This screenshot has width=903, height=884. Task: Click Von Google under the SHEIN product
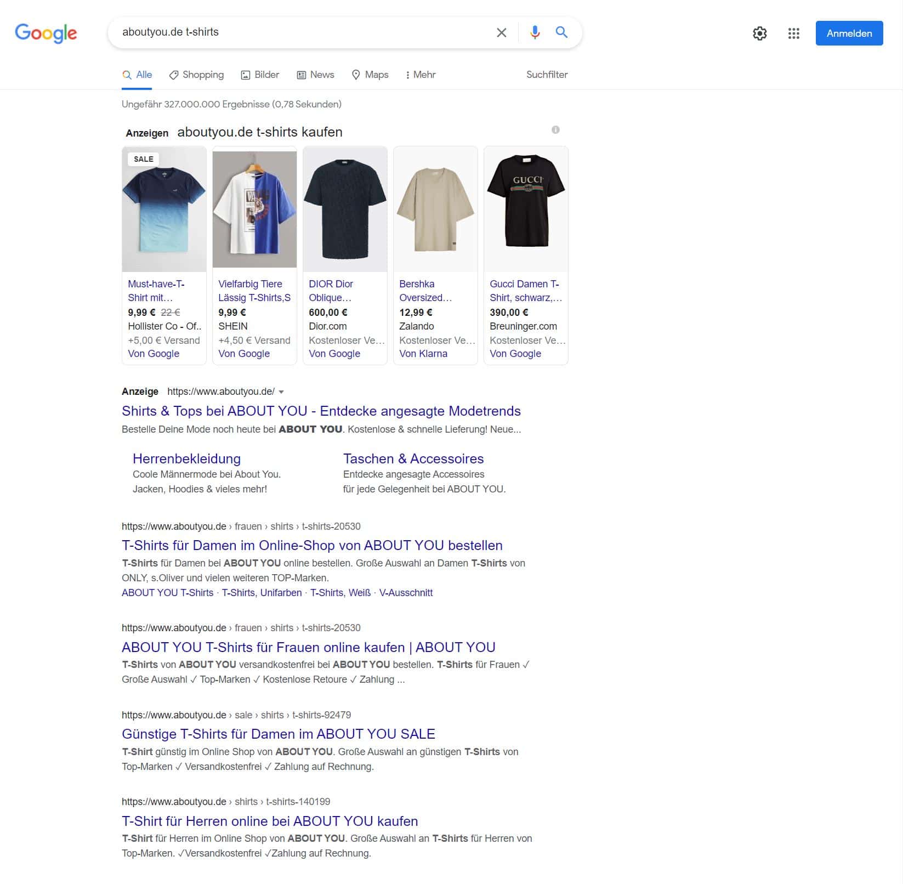point(244,354)
